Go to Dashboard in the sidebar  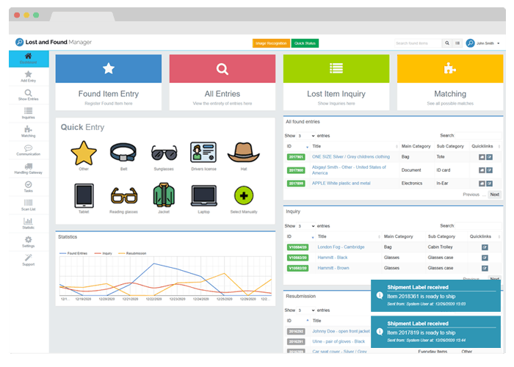[x=28, y=59]
